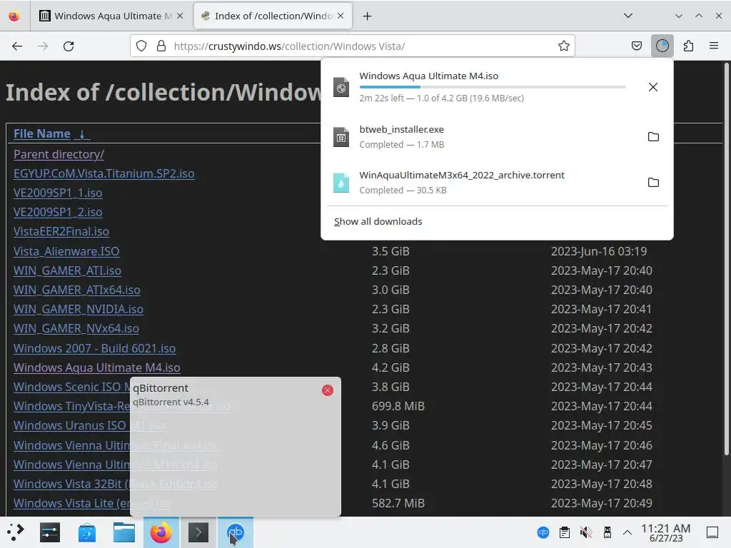Download VistaEER2Final.iso

[x=61, y=232]
